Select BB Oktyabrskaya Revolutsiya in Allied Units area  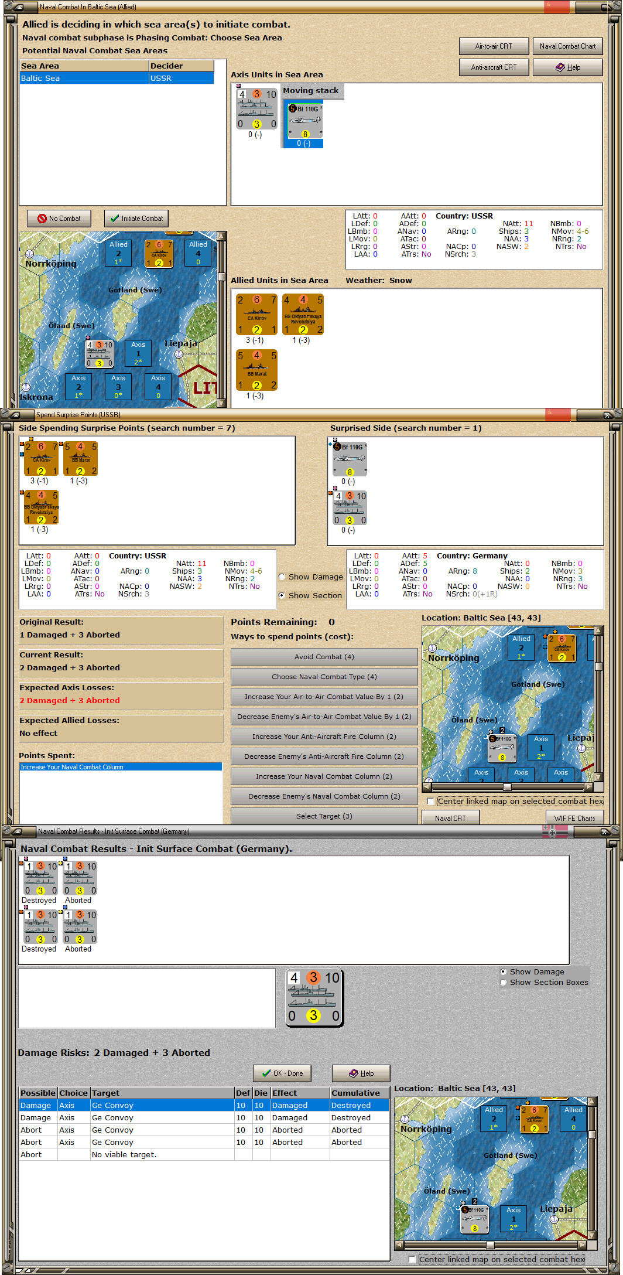point(303,315)
